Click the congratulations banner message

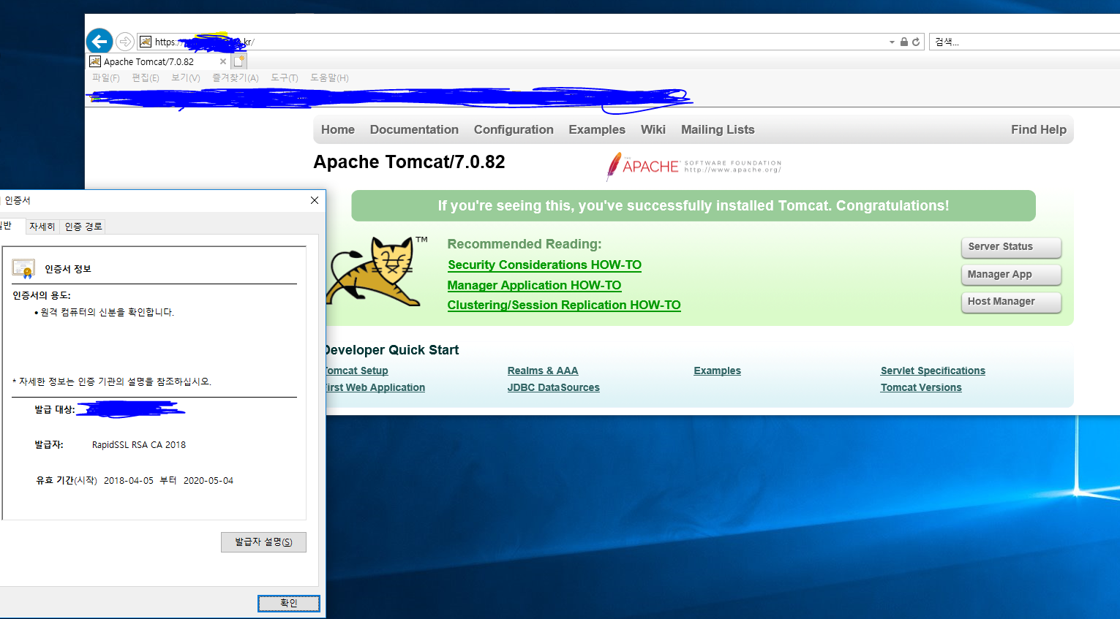click(694, 205)
